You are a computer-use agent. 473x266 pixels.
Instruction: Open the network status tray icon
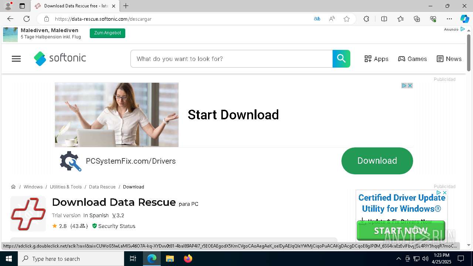(x=416, y=259)
